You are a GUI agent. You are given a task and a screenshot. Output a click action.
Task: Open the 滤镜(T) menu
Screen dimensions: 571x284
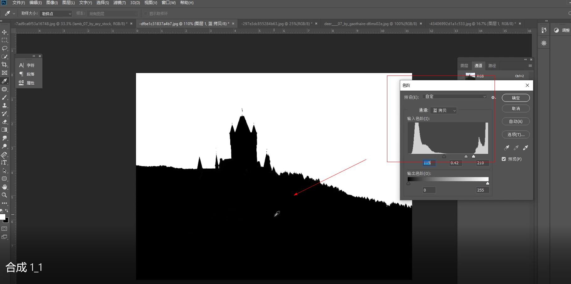(x=119, y=3)
